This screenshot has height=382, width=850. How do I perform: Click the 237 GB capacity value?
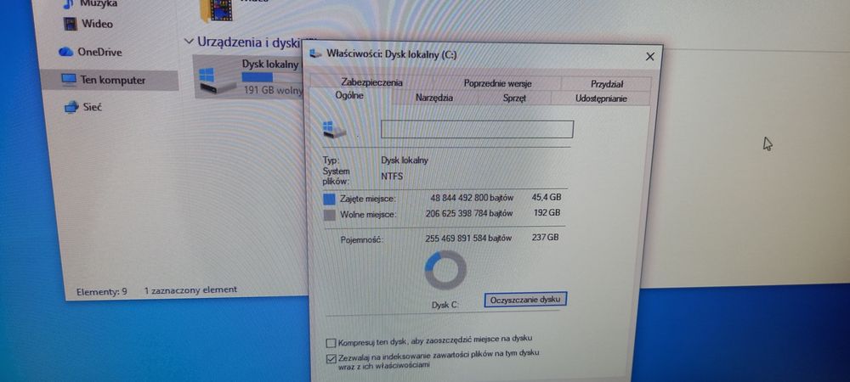click(546, 237)
